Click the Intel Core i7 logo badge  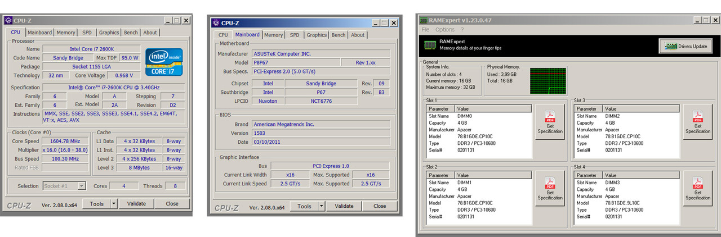(x=164, y=62)
